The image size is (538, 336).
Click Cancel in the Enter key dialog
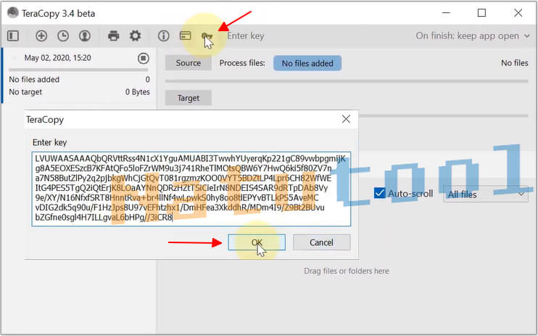point(321,242)
